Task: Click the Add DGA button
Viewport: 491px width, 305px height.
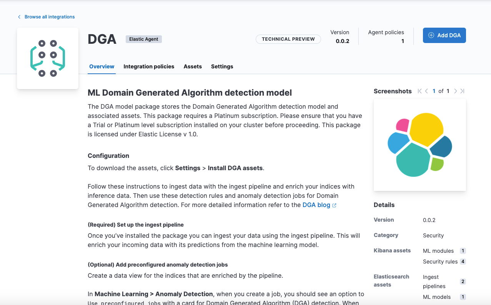Action: point(444,35)
